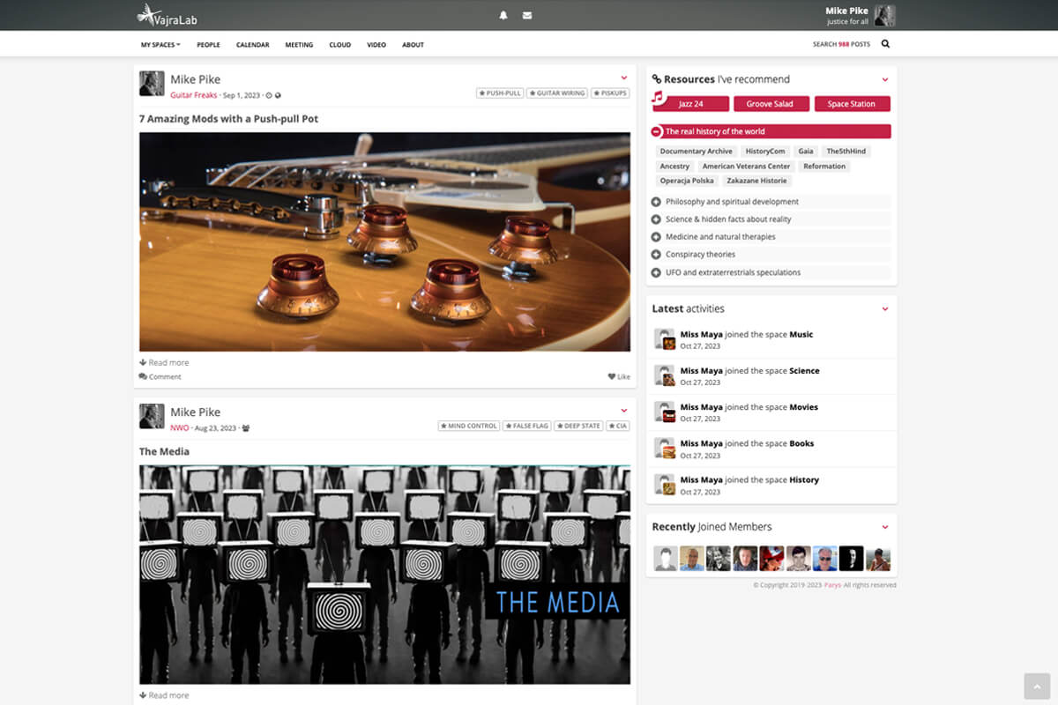Screen dimensions: 1058x705
Task: Like the push-pull pot post
Action: click(619, 376)
